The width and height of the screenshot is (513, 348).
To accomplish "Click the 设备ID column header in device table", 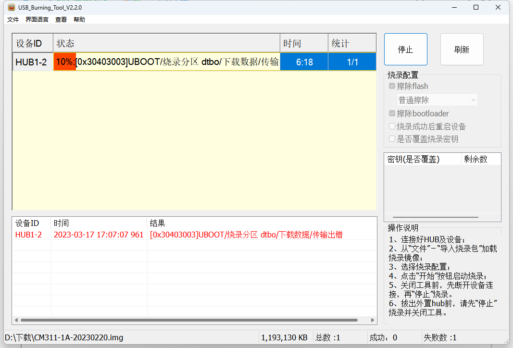I will (33, 43).
